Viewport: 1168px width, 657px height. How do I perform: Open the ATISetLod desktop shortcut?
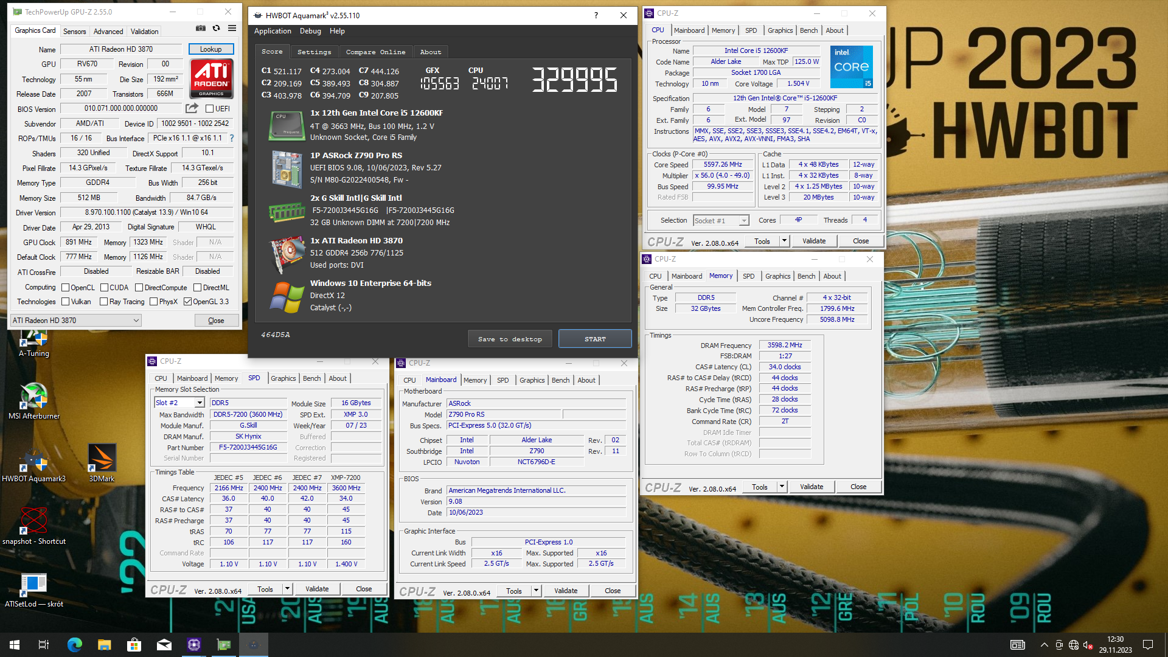pos(34,589)
